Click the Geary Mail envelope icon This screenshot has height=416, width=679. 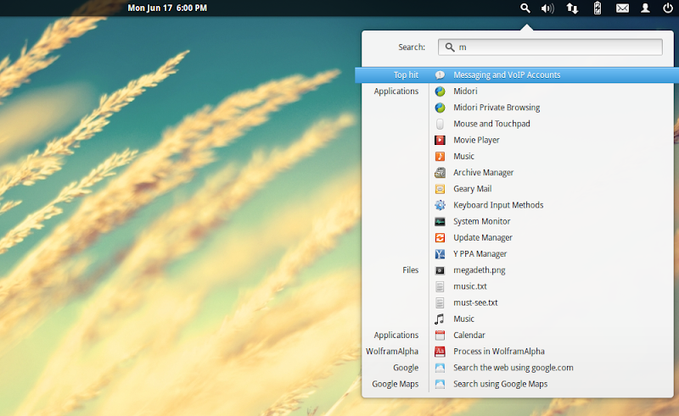tap(440, 189)
